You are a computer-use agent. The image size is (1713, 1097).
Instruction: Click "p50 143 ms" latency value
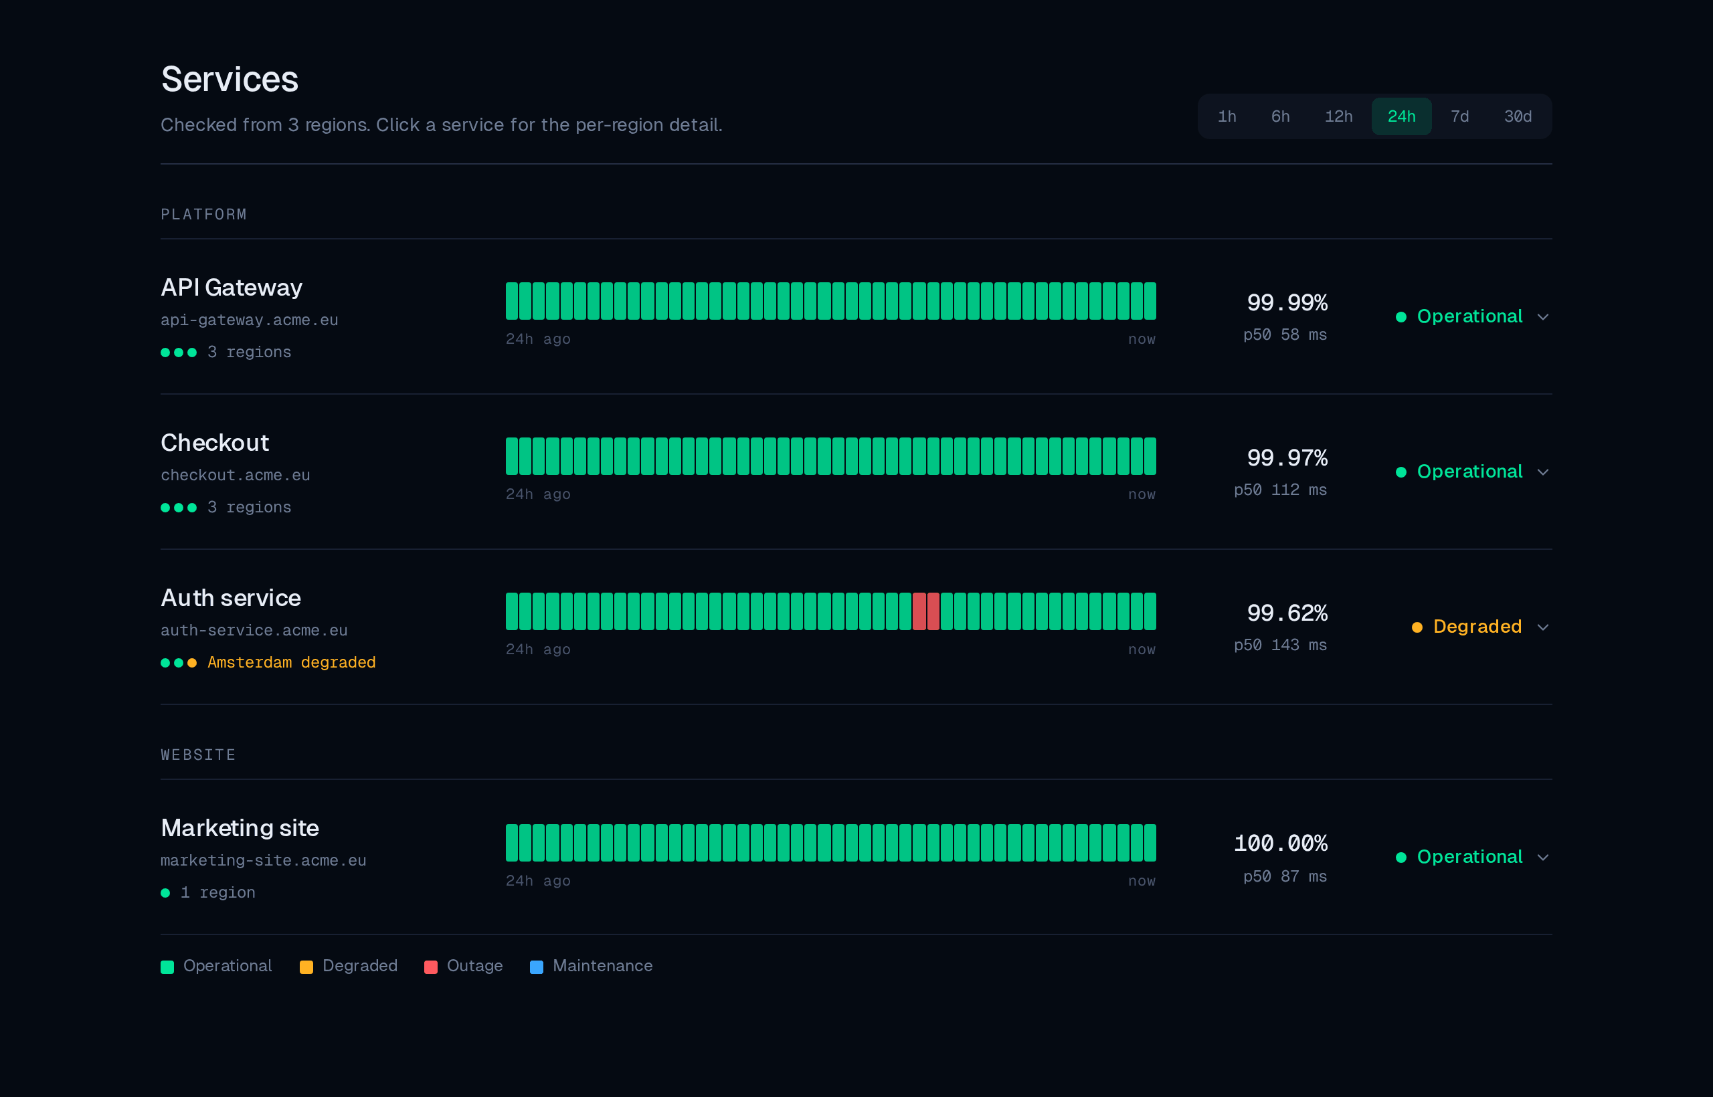1281,645
